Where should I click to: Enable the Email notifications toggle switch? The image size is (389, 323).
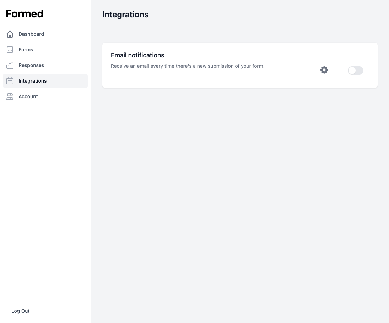pyautogui.click(x=355, y=71)
